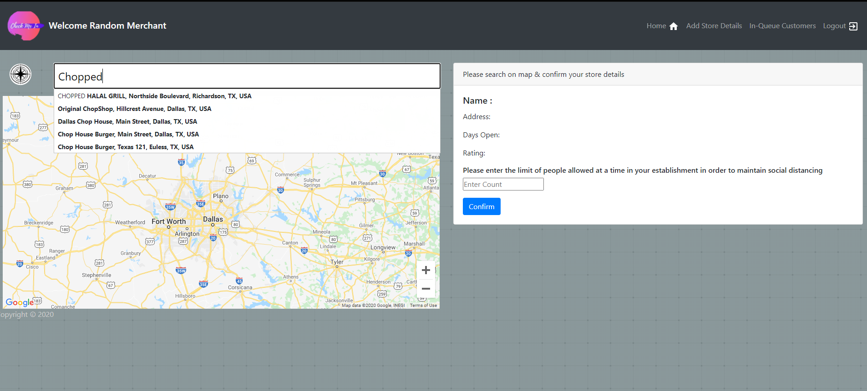867x391 pixels.
Task: Select Chop House Burger Euless suggestion
Action: pos(247,147)
